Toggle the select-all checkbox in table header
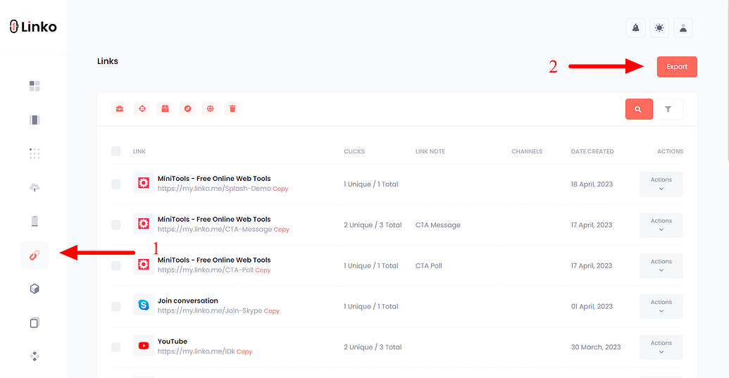 coord(116,151)
